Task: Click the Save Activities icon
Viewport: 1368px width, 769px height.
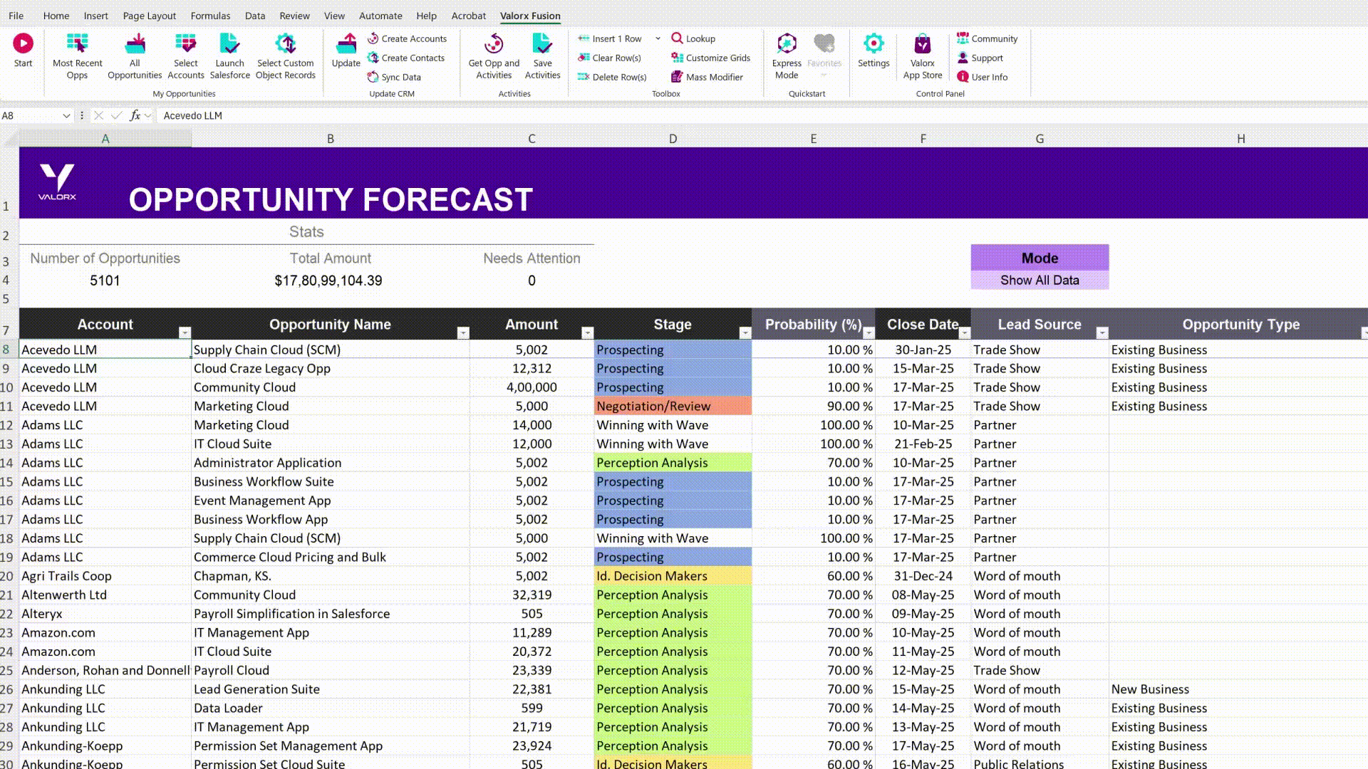Action: pyautogui.click(x=542, y=44)
